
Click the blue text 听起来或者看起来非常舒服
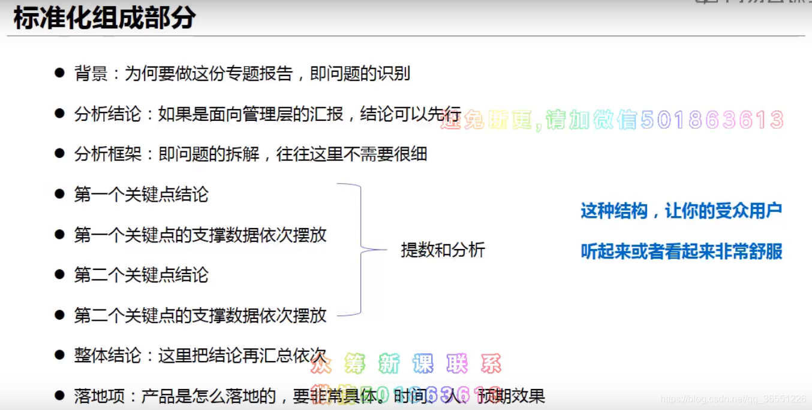pos(681,251)
